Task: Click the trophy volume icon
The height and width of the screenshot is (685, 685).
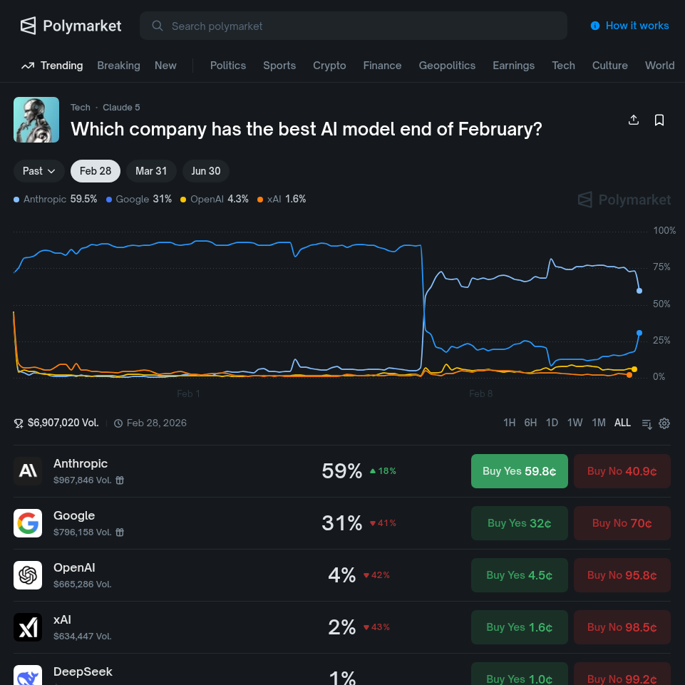Action: point(19,423)
